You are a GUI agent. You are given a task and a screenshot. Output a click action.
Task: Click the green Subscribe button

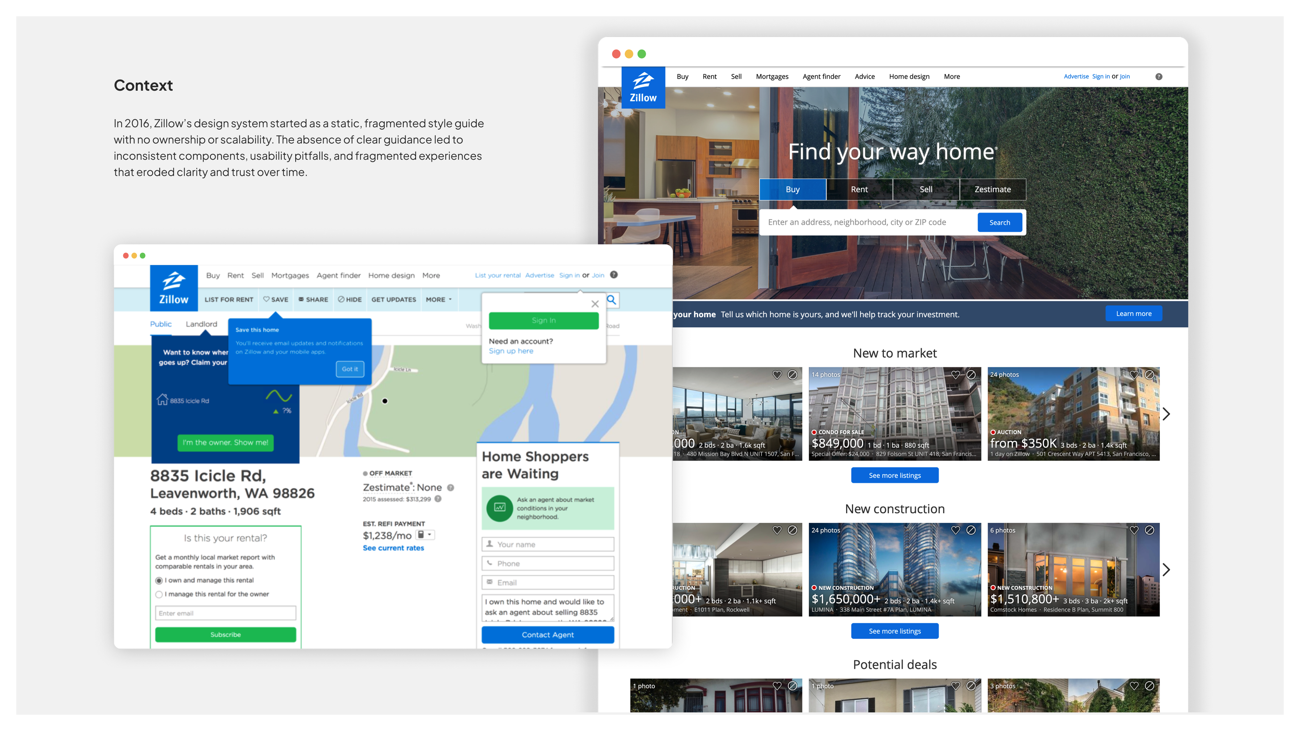pyautogui.click(x=225, y=635)
